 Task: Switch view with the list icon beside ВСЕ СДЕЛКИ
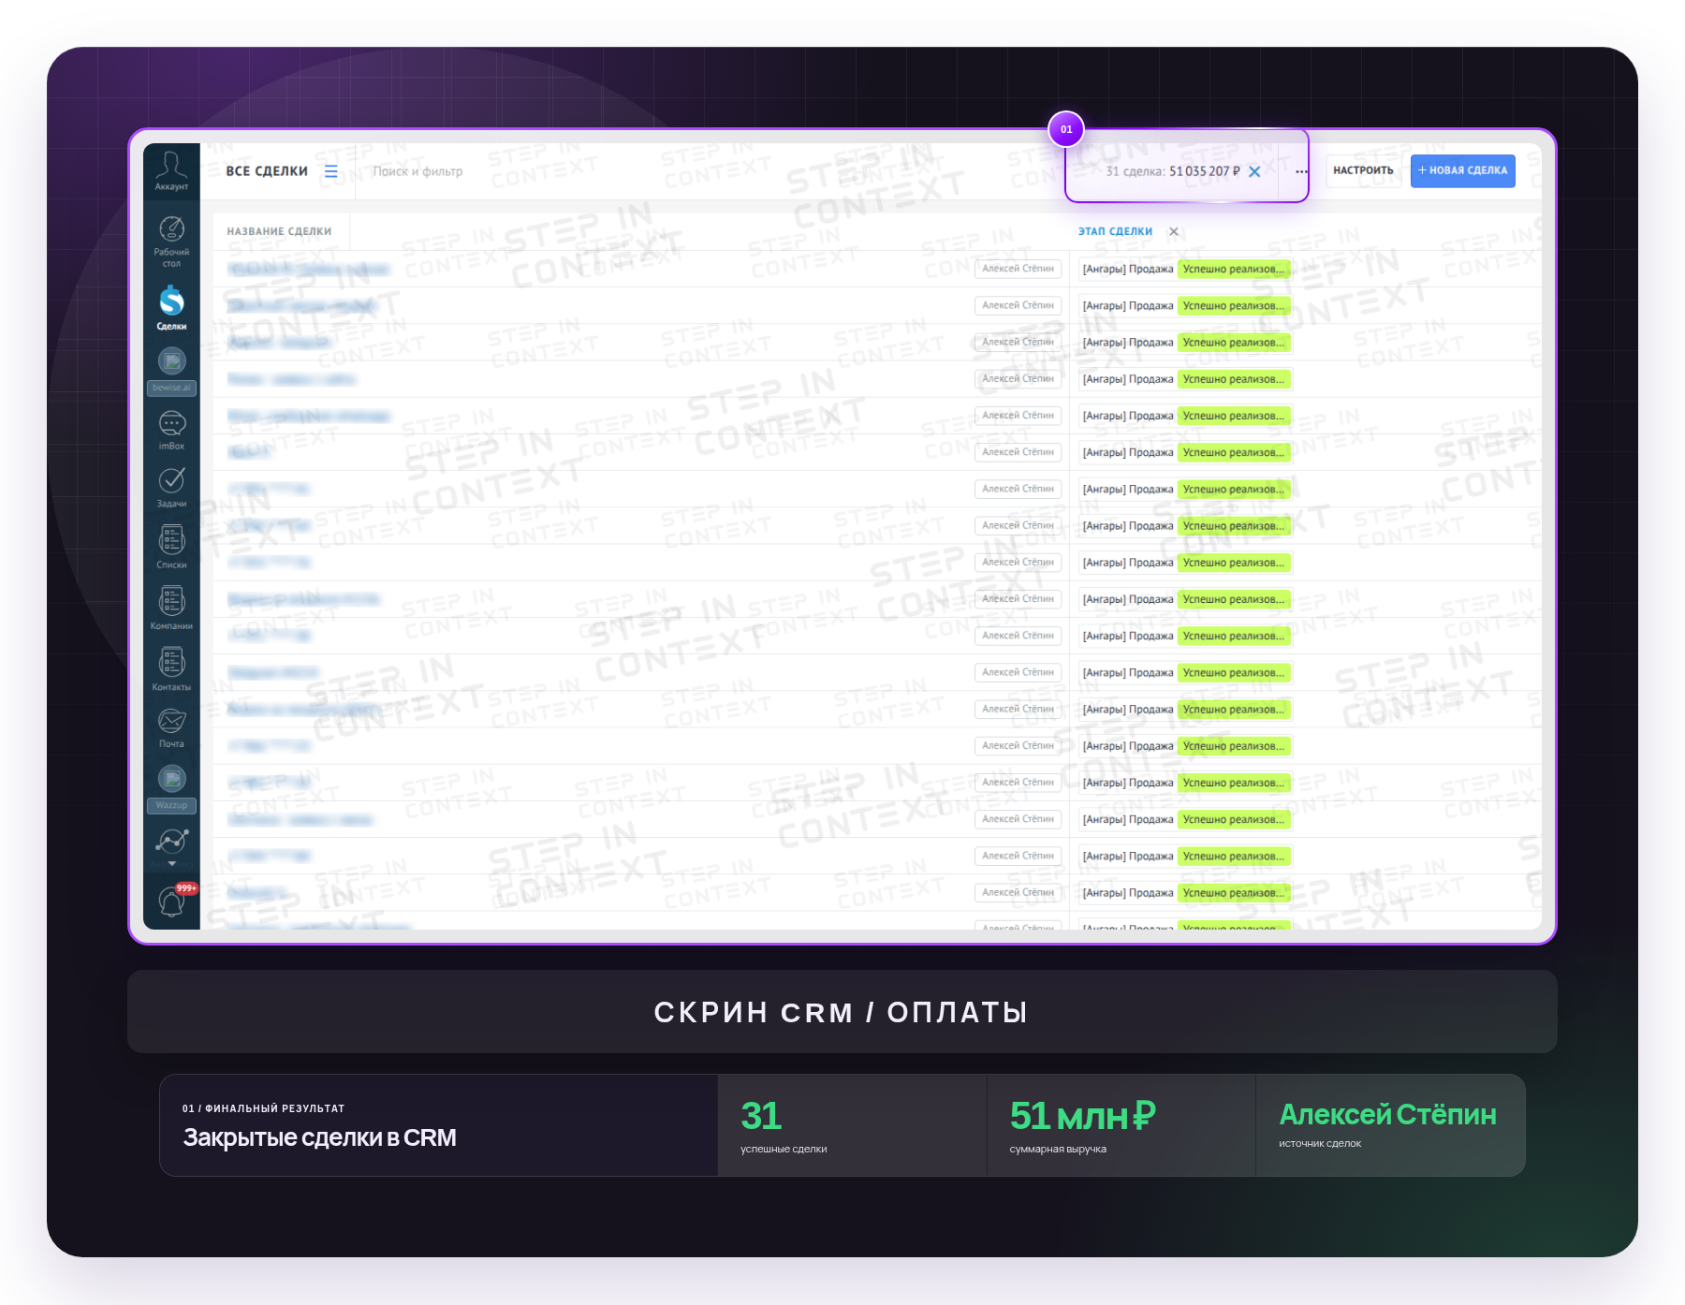coord(330,171)
